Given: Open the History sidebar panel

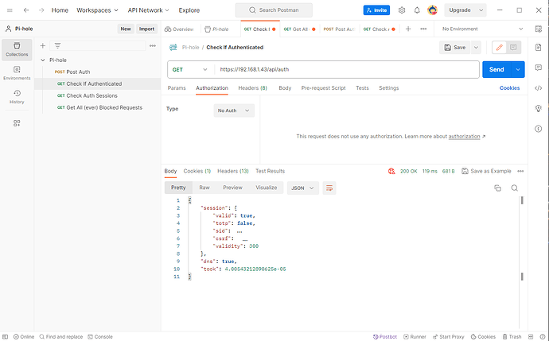Looking at the screenshot, I should (x=17, y=97).
